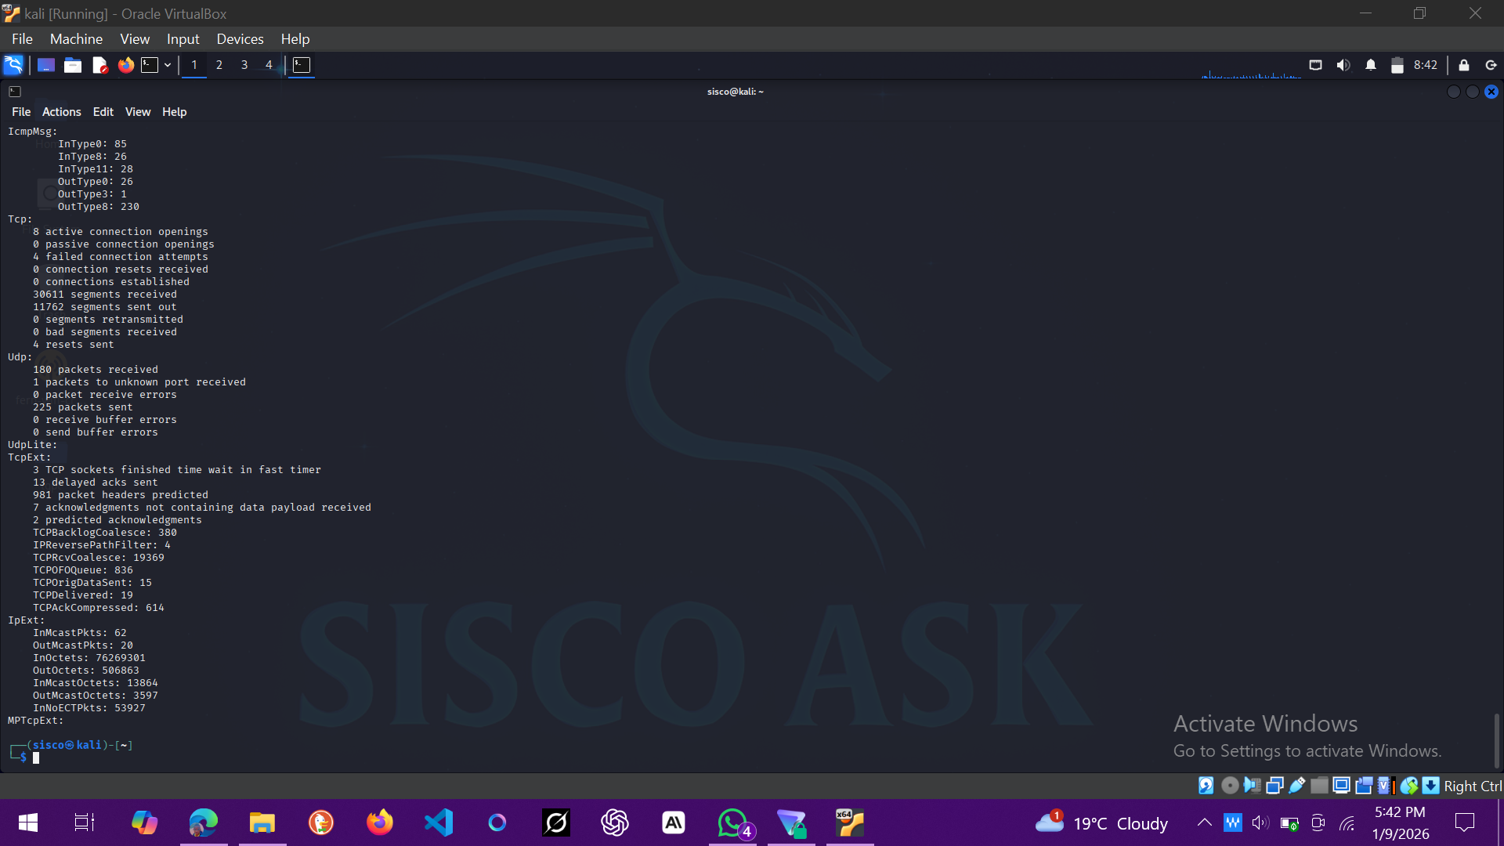
Task: Click VirtualBox shared folders status icon
Action: [1319, 786]
